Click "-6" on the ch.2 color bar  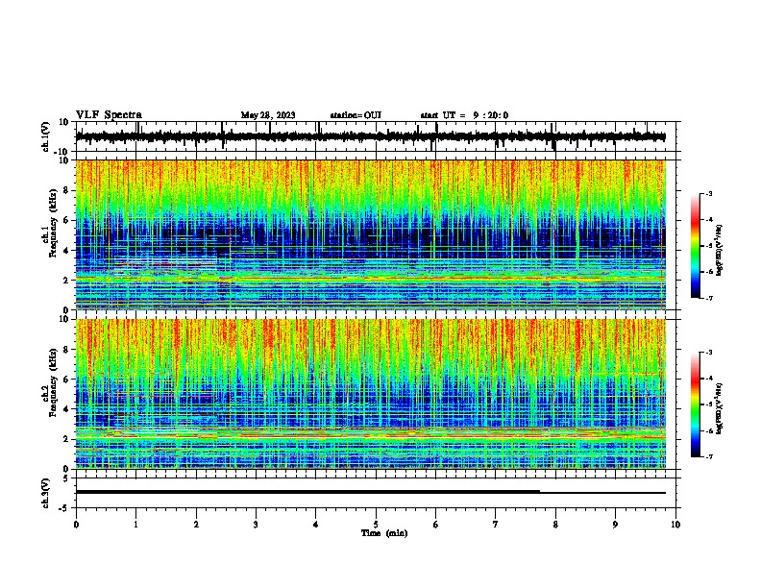tap(709, 430)
